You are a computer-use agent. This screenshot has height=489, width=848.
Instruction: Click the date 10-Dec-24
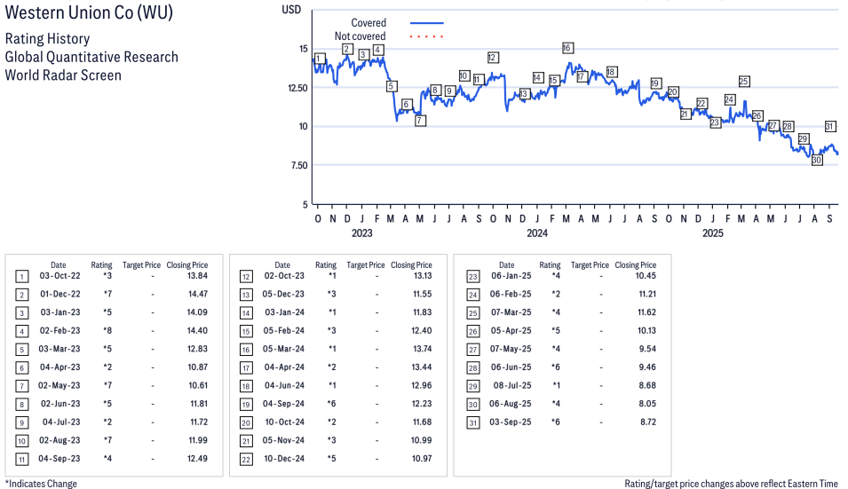tap(284, 459)
